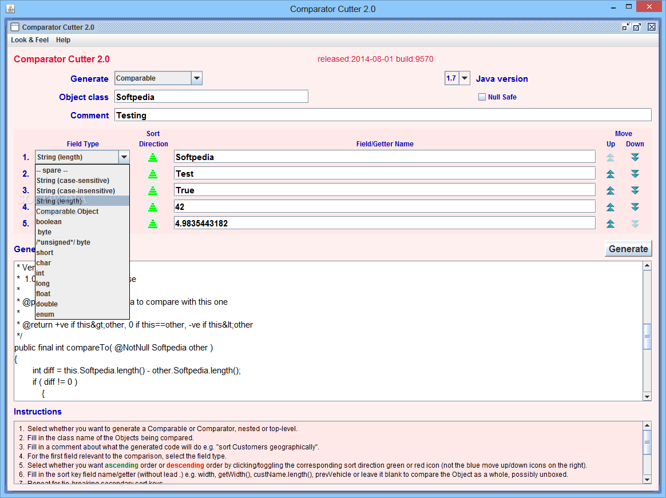This screenshot has height=498, width=666.
Task: Pick double from the field type list
Action: (82, 304)
